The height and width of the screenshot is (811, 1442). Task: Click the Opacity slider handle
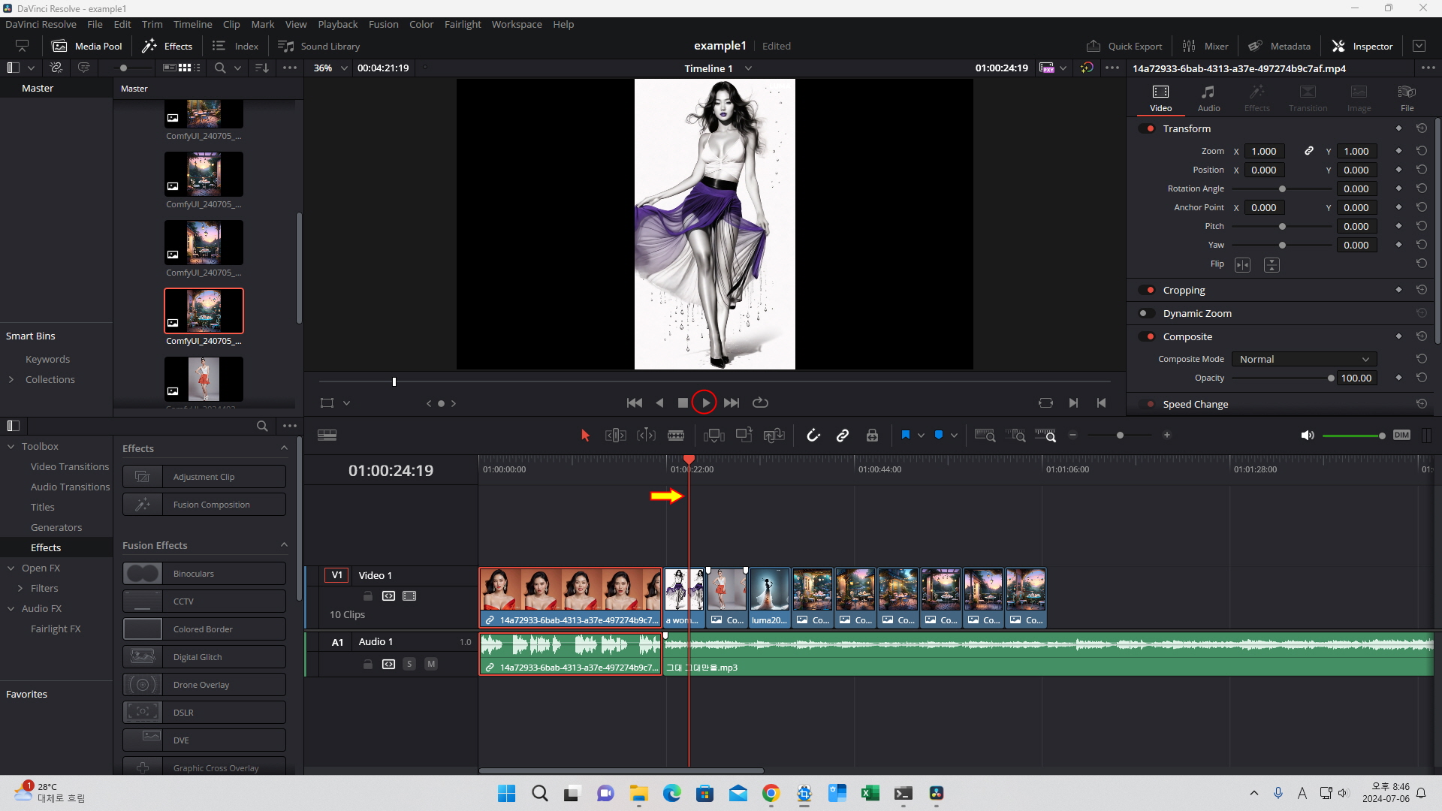click(1331, 378)
